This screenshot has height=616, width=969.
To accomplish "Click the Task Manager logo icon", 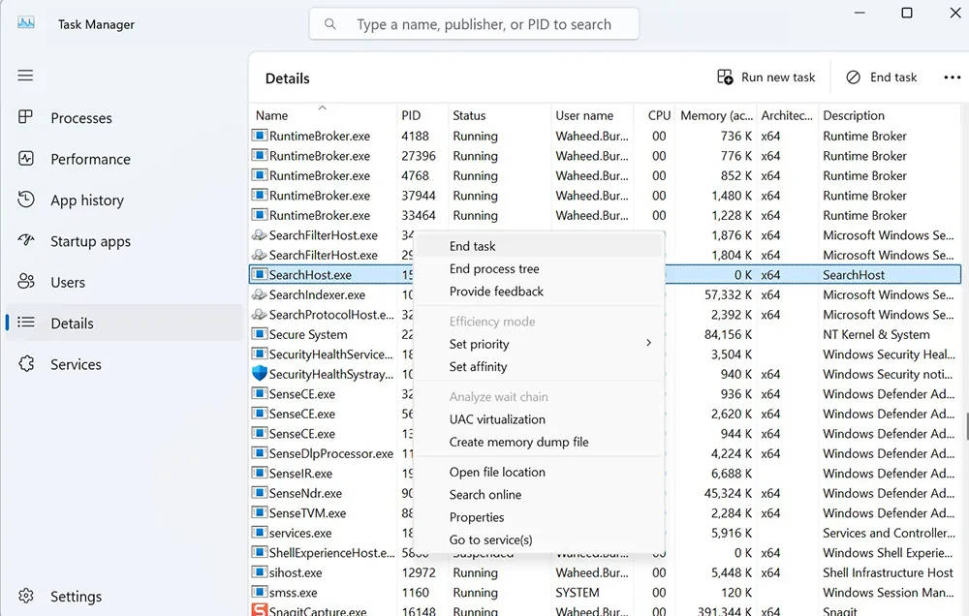I will [x=24, y=23].
